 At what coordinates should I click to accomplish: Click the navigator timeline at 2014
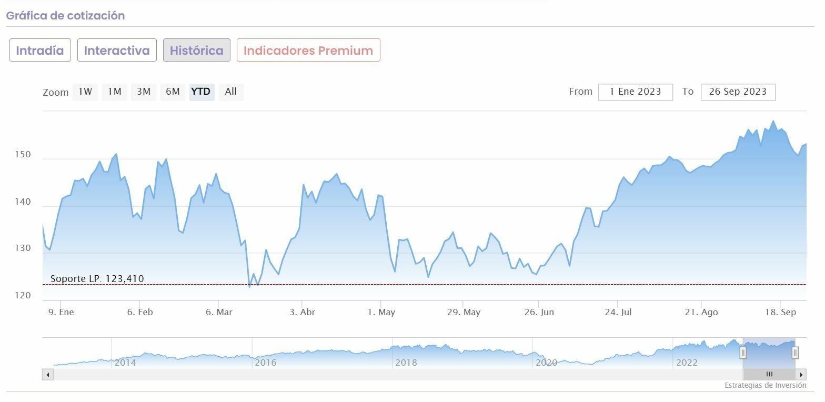125,363
